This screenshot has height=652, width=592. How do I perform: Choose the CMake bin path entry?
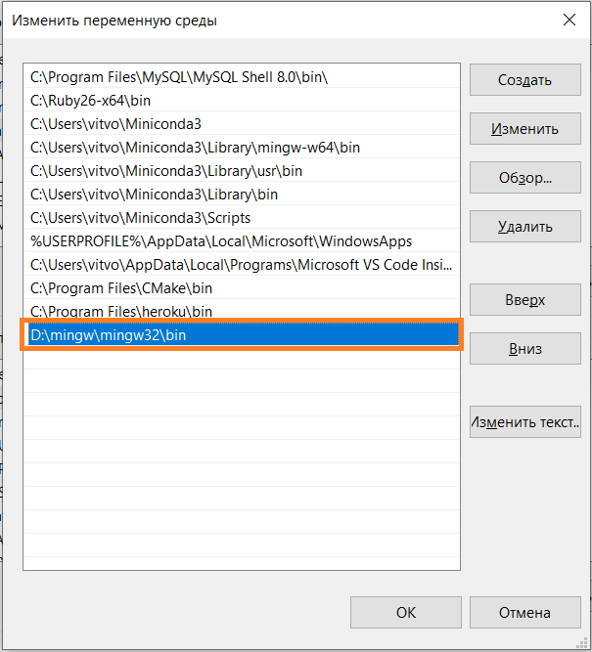(121, 288)
